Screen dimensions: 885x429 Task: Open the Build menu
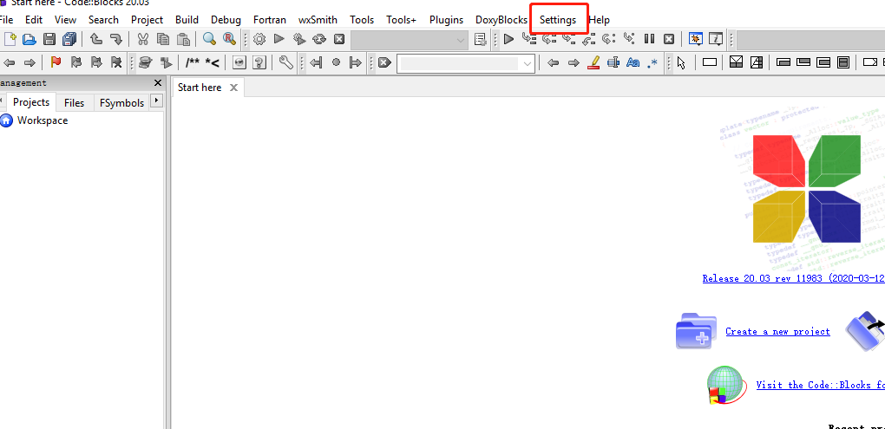[x=187, y=20]
